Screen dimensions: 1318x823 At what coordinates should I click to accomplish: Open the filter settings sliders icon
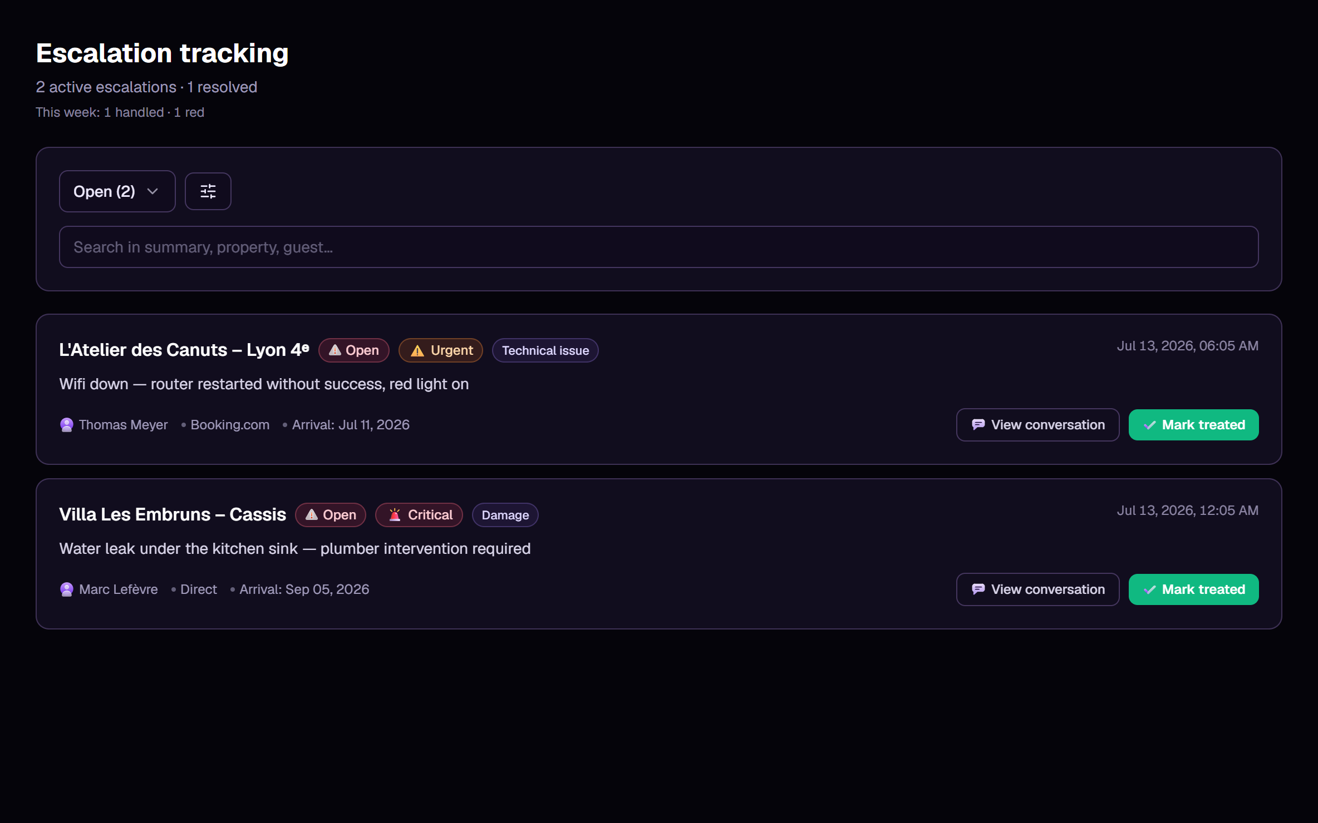[x=208, y=191]
